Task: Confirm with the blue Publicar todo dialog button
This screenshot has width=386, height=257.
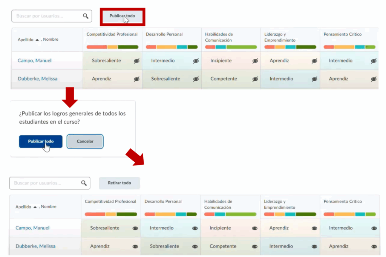Action: tap(41, 141)
